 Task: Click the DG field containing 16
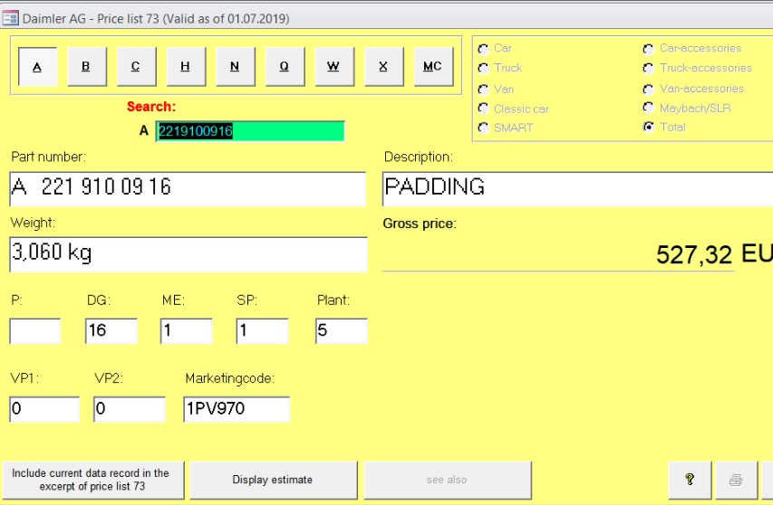click(x=111, y=331)
